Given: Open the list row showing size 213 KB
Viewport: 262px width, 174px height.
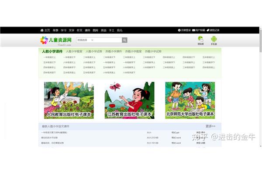Looking at the screenshot, I should [130, 138].
